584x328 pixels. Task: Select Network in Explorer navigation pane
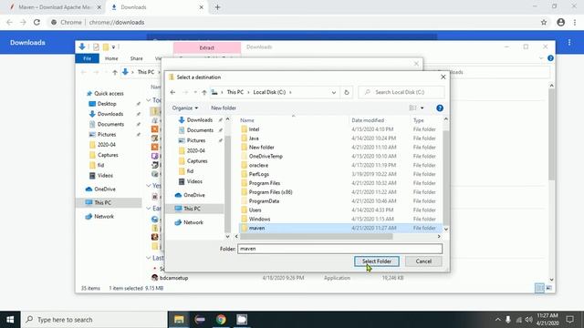(x=104, y=217)
